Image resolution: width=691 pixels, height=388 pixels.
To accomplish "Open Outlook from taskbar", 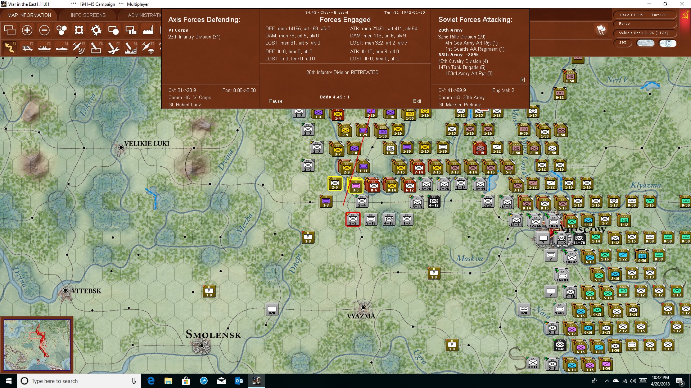I will coord(239,381).
